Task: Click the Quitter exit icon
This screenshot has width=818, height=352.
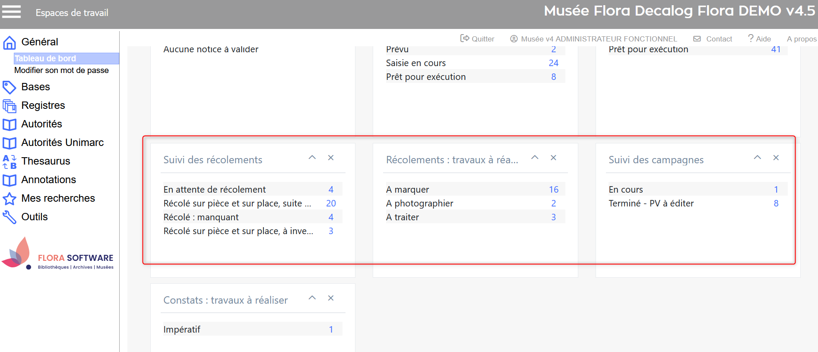Action: coord(465,38)
